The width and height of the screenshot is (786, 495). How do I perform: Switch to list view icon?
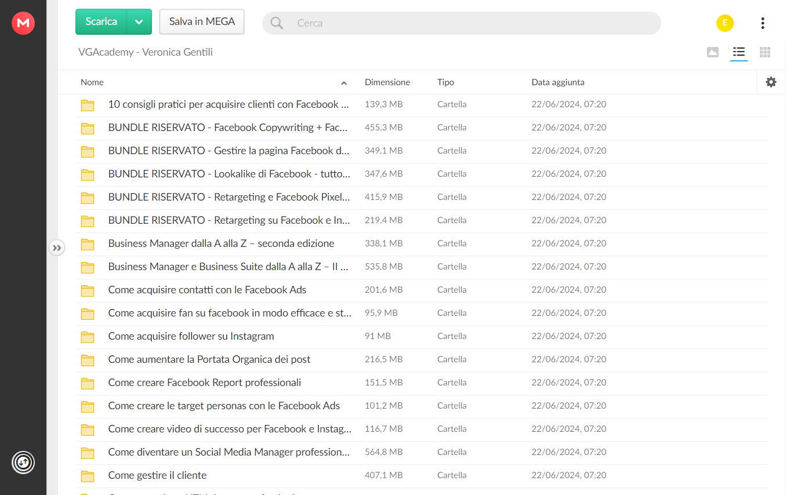(738, 52)
